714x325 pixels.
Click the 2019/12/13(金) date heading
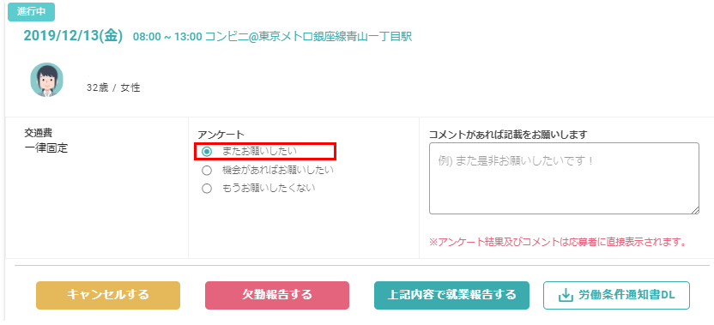(73, 36)
